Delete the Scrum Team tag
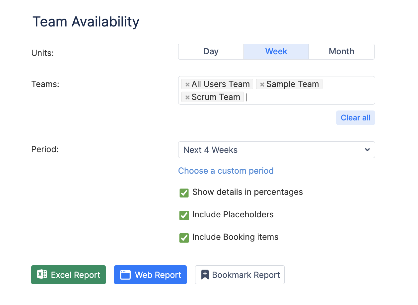 click(x=187, y=97)
